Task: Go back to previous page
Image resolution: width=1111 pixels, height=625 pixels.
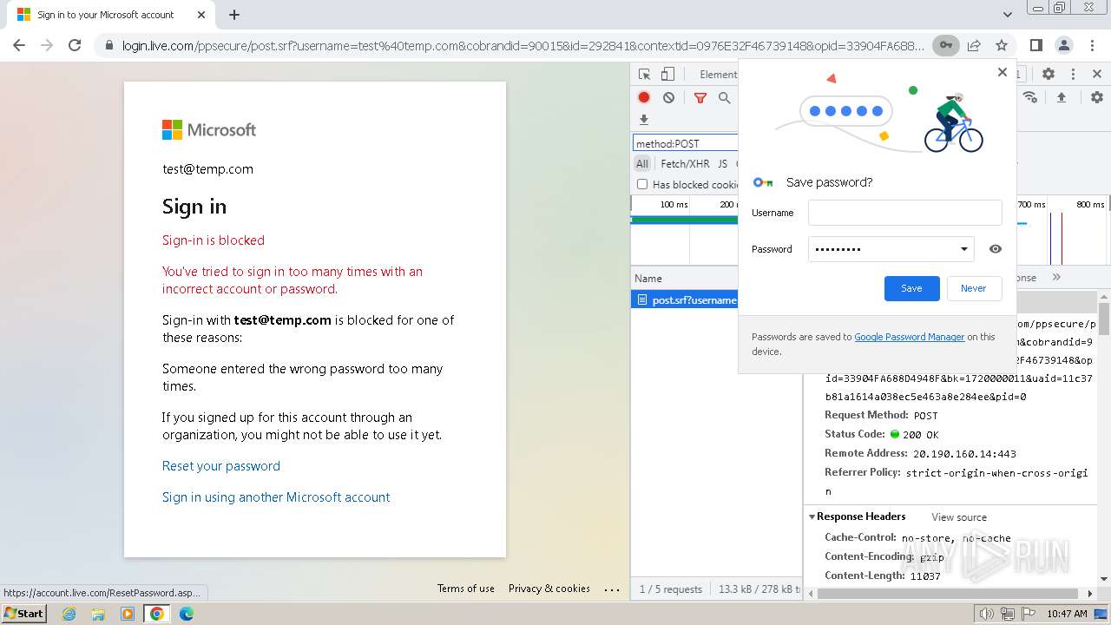Action: coord(19,45)
